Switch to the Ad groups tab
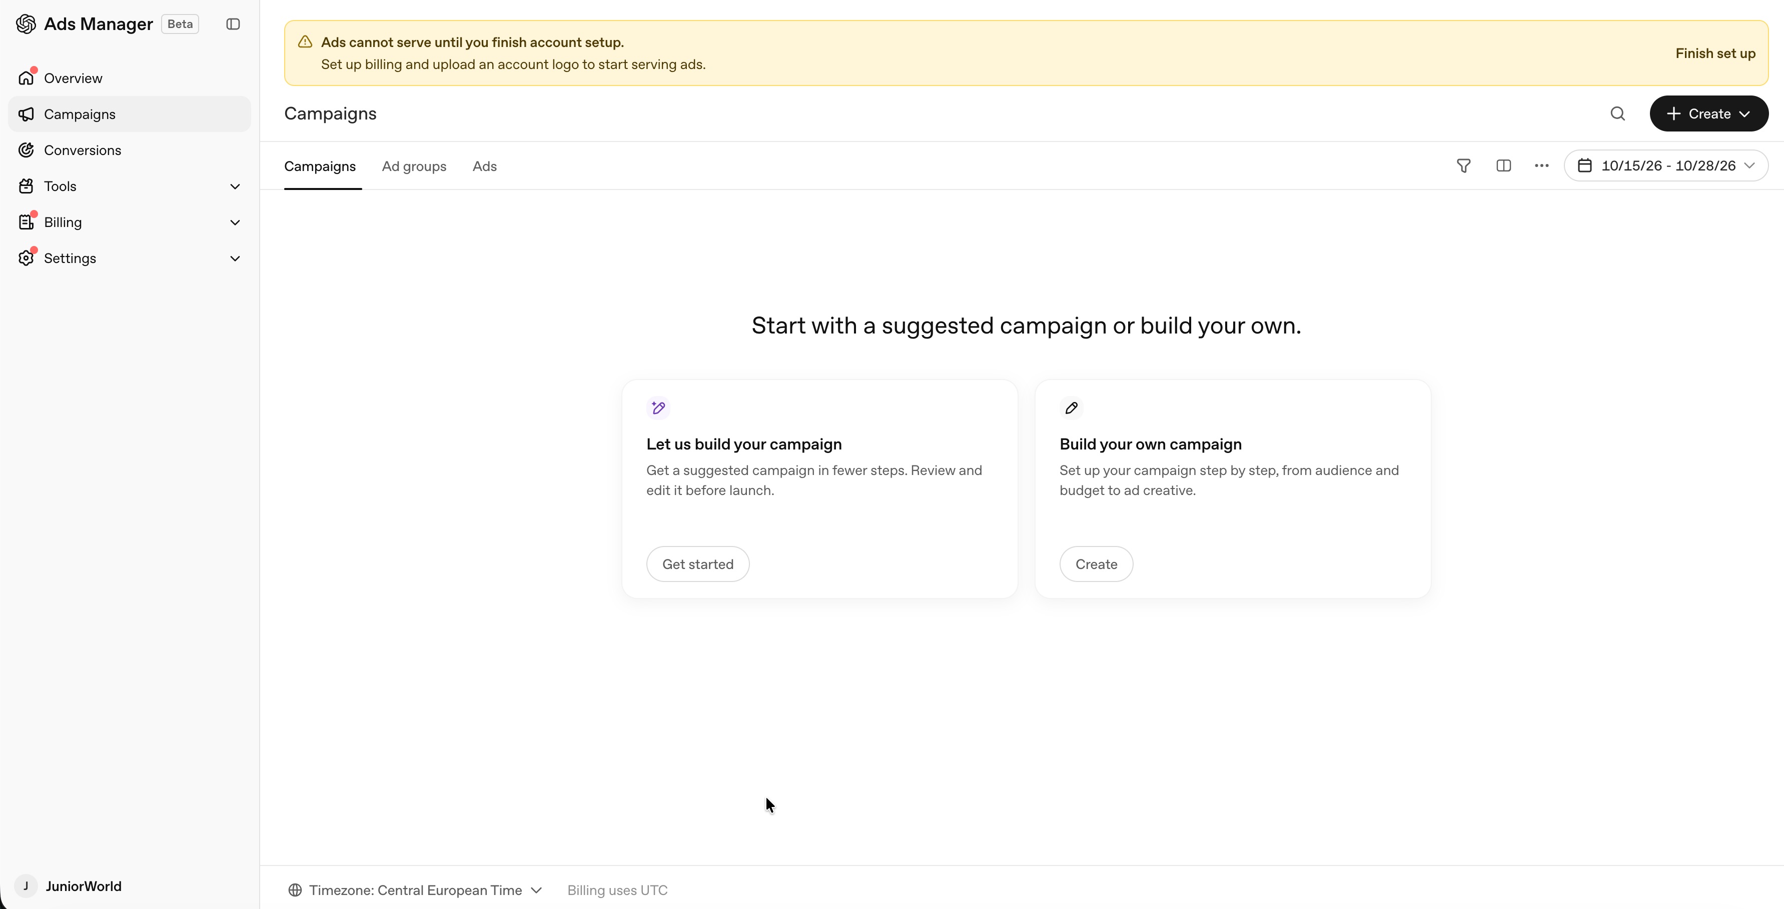The width and height of the screenshot is (1784, 909). (x=414, y=166)
